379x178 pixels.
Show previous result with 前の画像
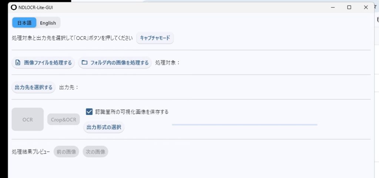click(66, 152)
